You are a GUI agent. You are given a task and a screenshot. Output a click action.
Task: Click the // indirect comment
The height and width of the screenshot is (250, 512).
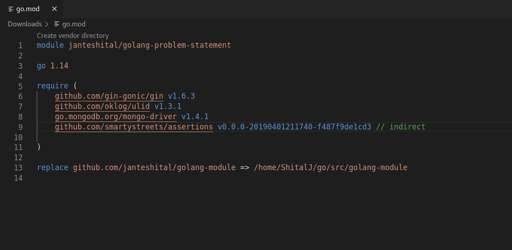[401, 127]
